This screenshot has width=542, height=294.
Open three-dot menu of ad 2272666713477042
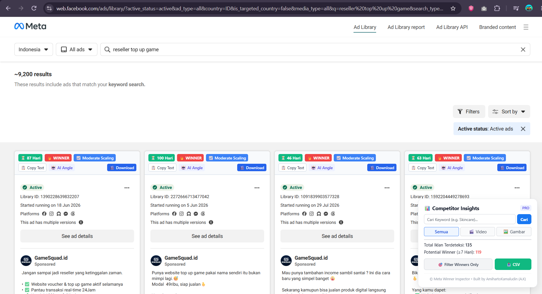click(257, 188)
